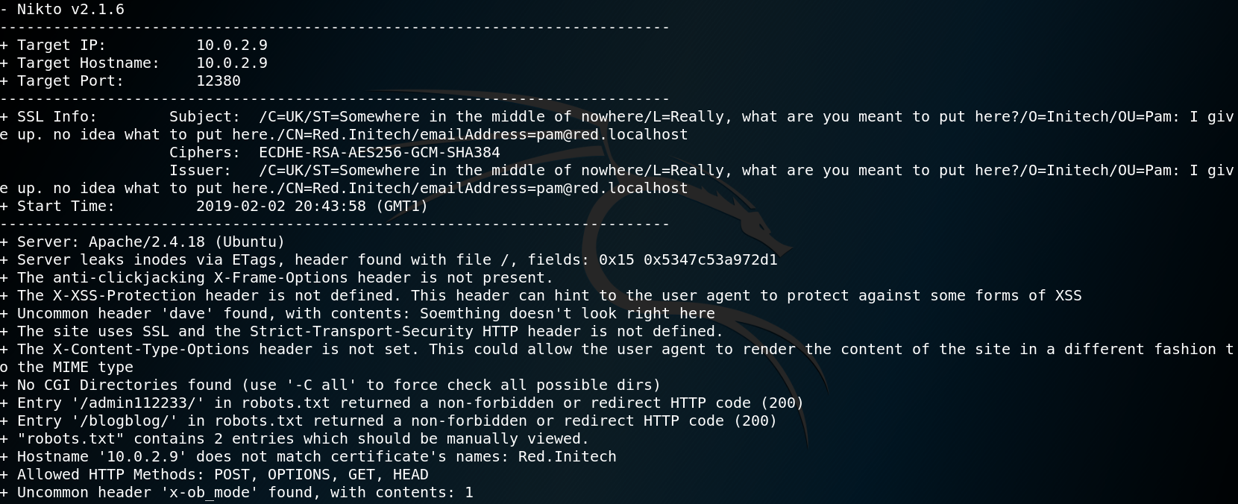Click the Target Hostname label
This screenshot has height=504, width=1238.
pyautogui.click(x=89, y=63)
